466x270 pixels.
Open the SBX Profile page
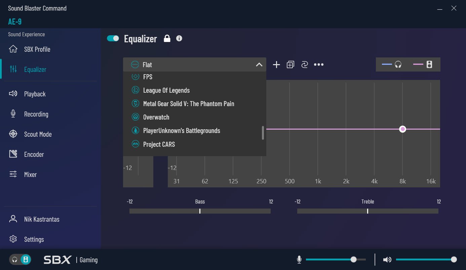click(37, 49)
